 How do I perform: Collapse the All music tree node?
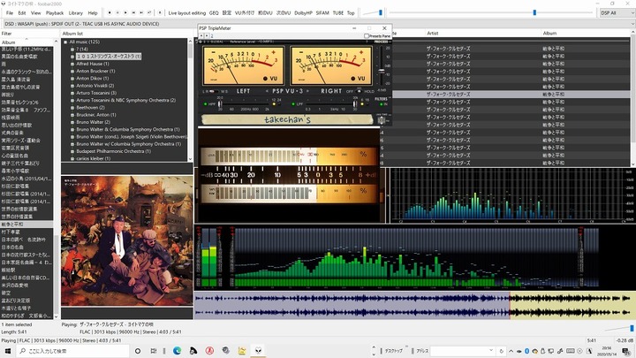coord(65,42)
